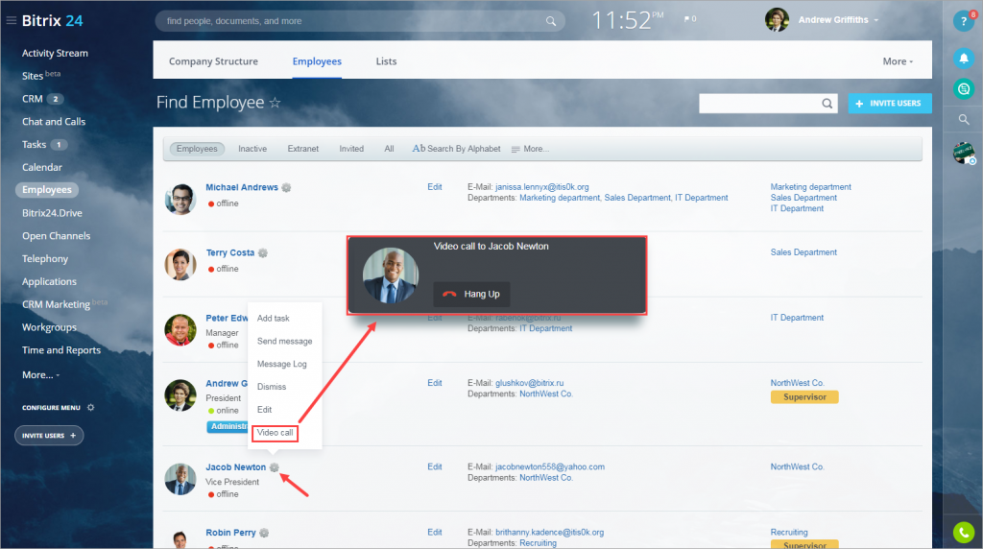Show Inactive employees filter
Screen dimensions: 983x549
tap(252, 149)
